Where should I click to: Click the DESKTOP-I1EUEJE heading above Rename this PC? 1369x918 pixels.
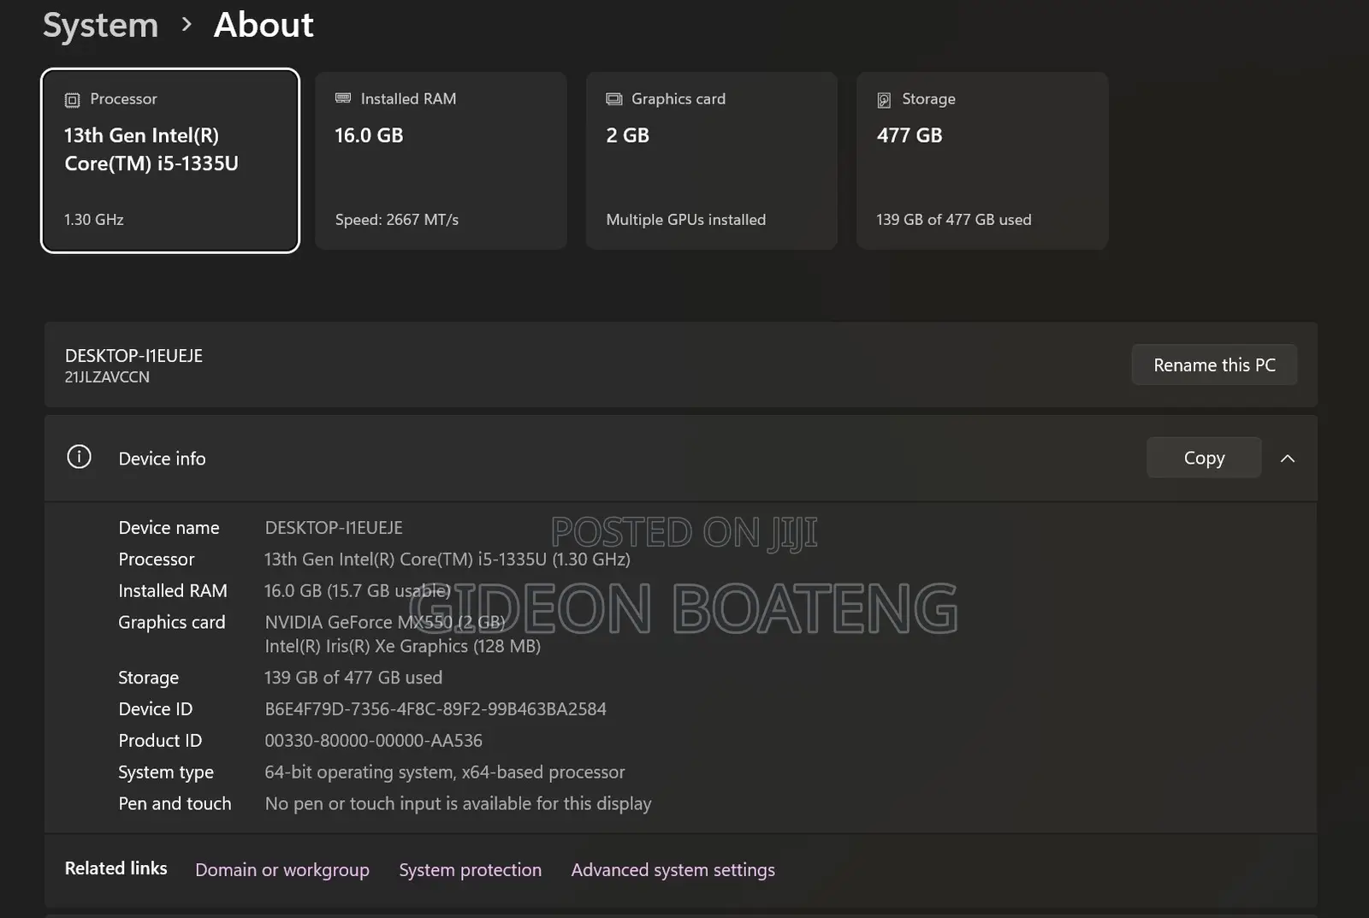point(133,356)
